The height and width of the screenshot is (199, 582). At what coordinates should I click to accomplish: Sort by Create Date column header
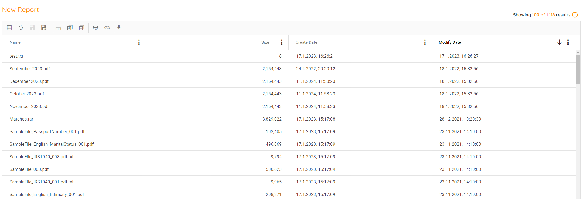coord(306,42)
